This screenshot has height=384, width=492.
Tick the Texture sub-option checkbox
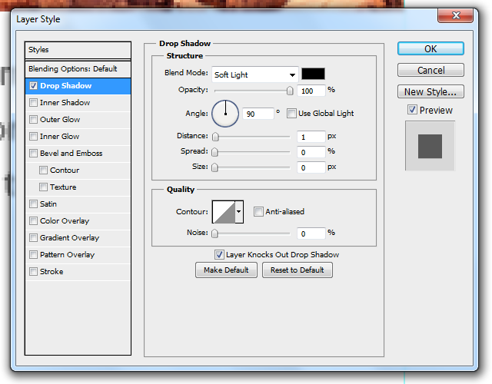(43, 187)
